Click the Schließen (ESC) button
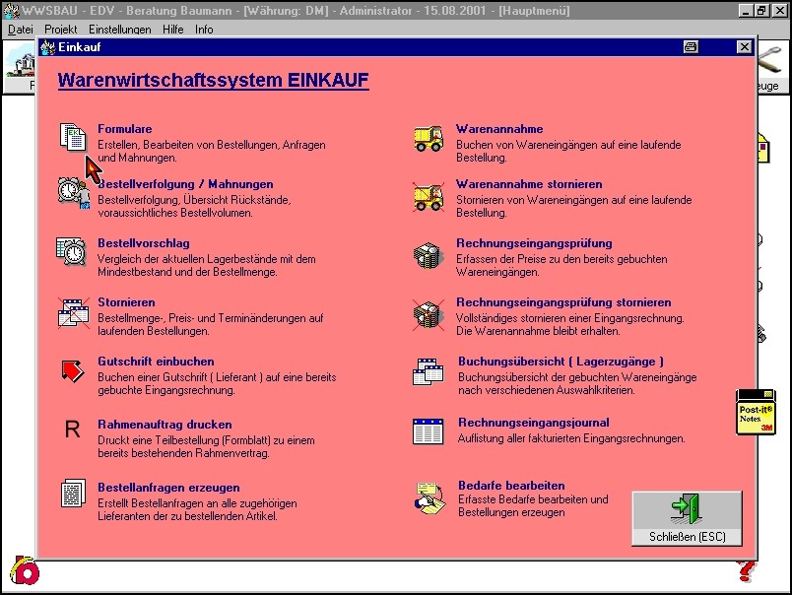 (x=687, y=518)
